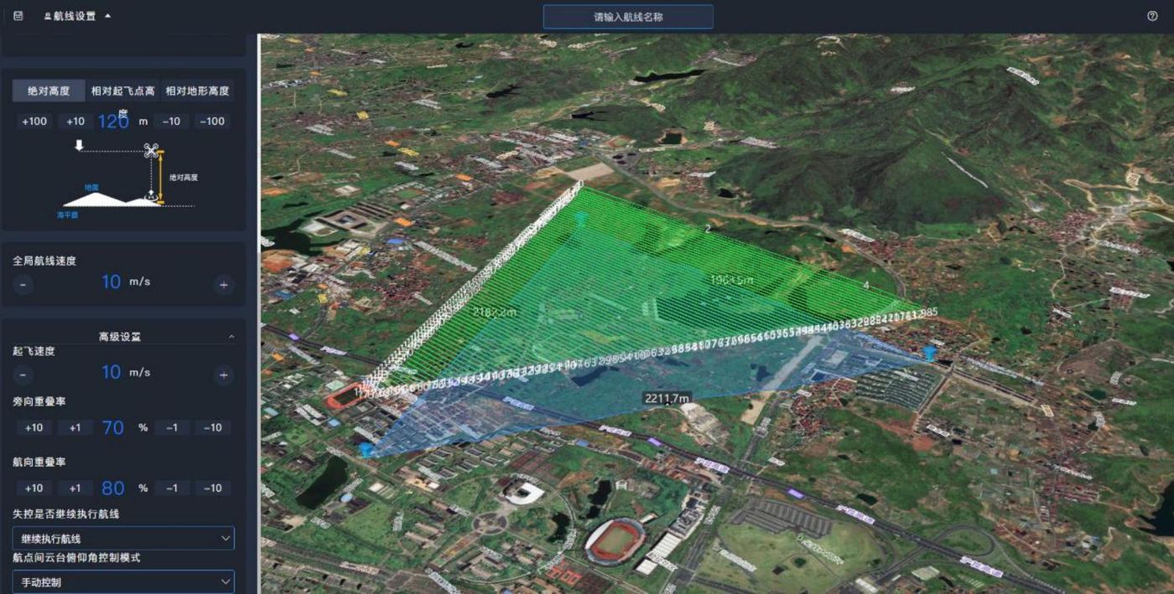Open the 手动控制 gimbal mode dropdown

tap(123, 581)
